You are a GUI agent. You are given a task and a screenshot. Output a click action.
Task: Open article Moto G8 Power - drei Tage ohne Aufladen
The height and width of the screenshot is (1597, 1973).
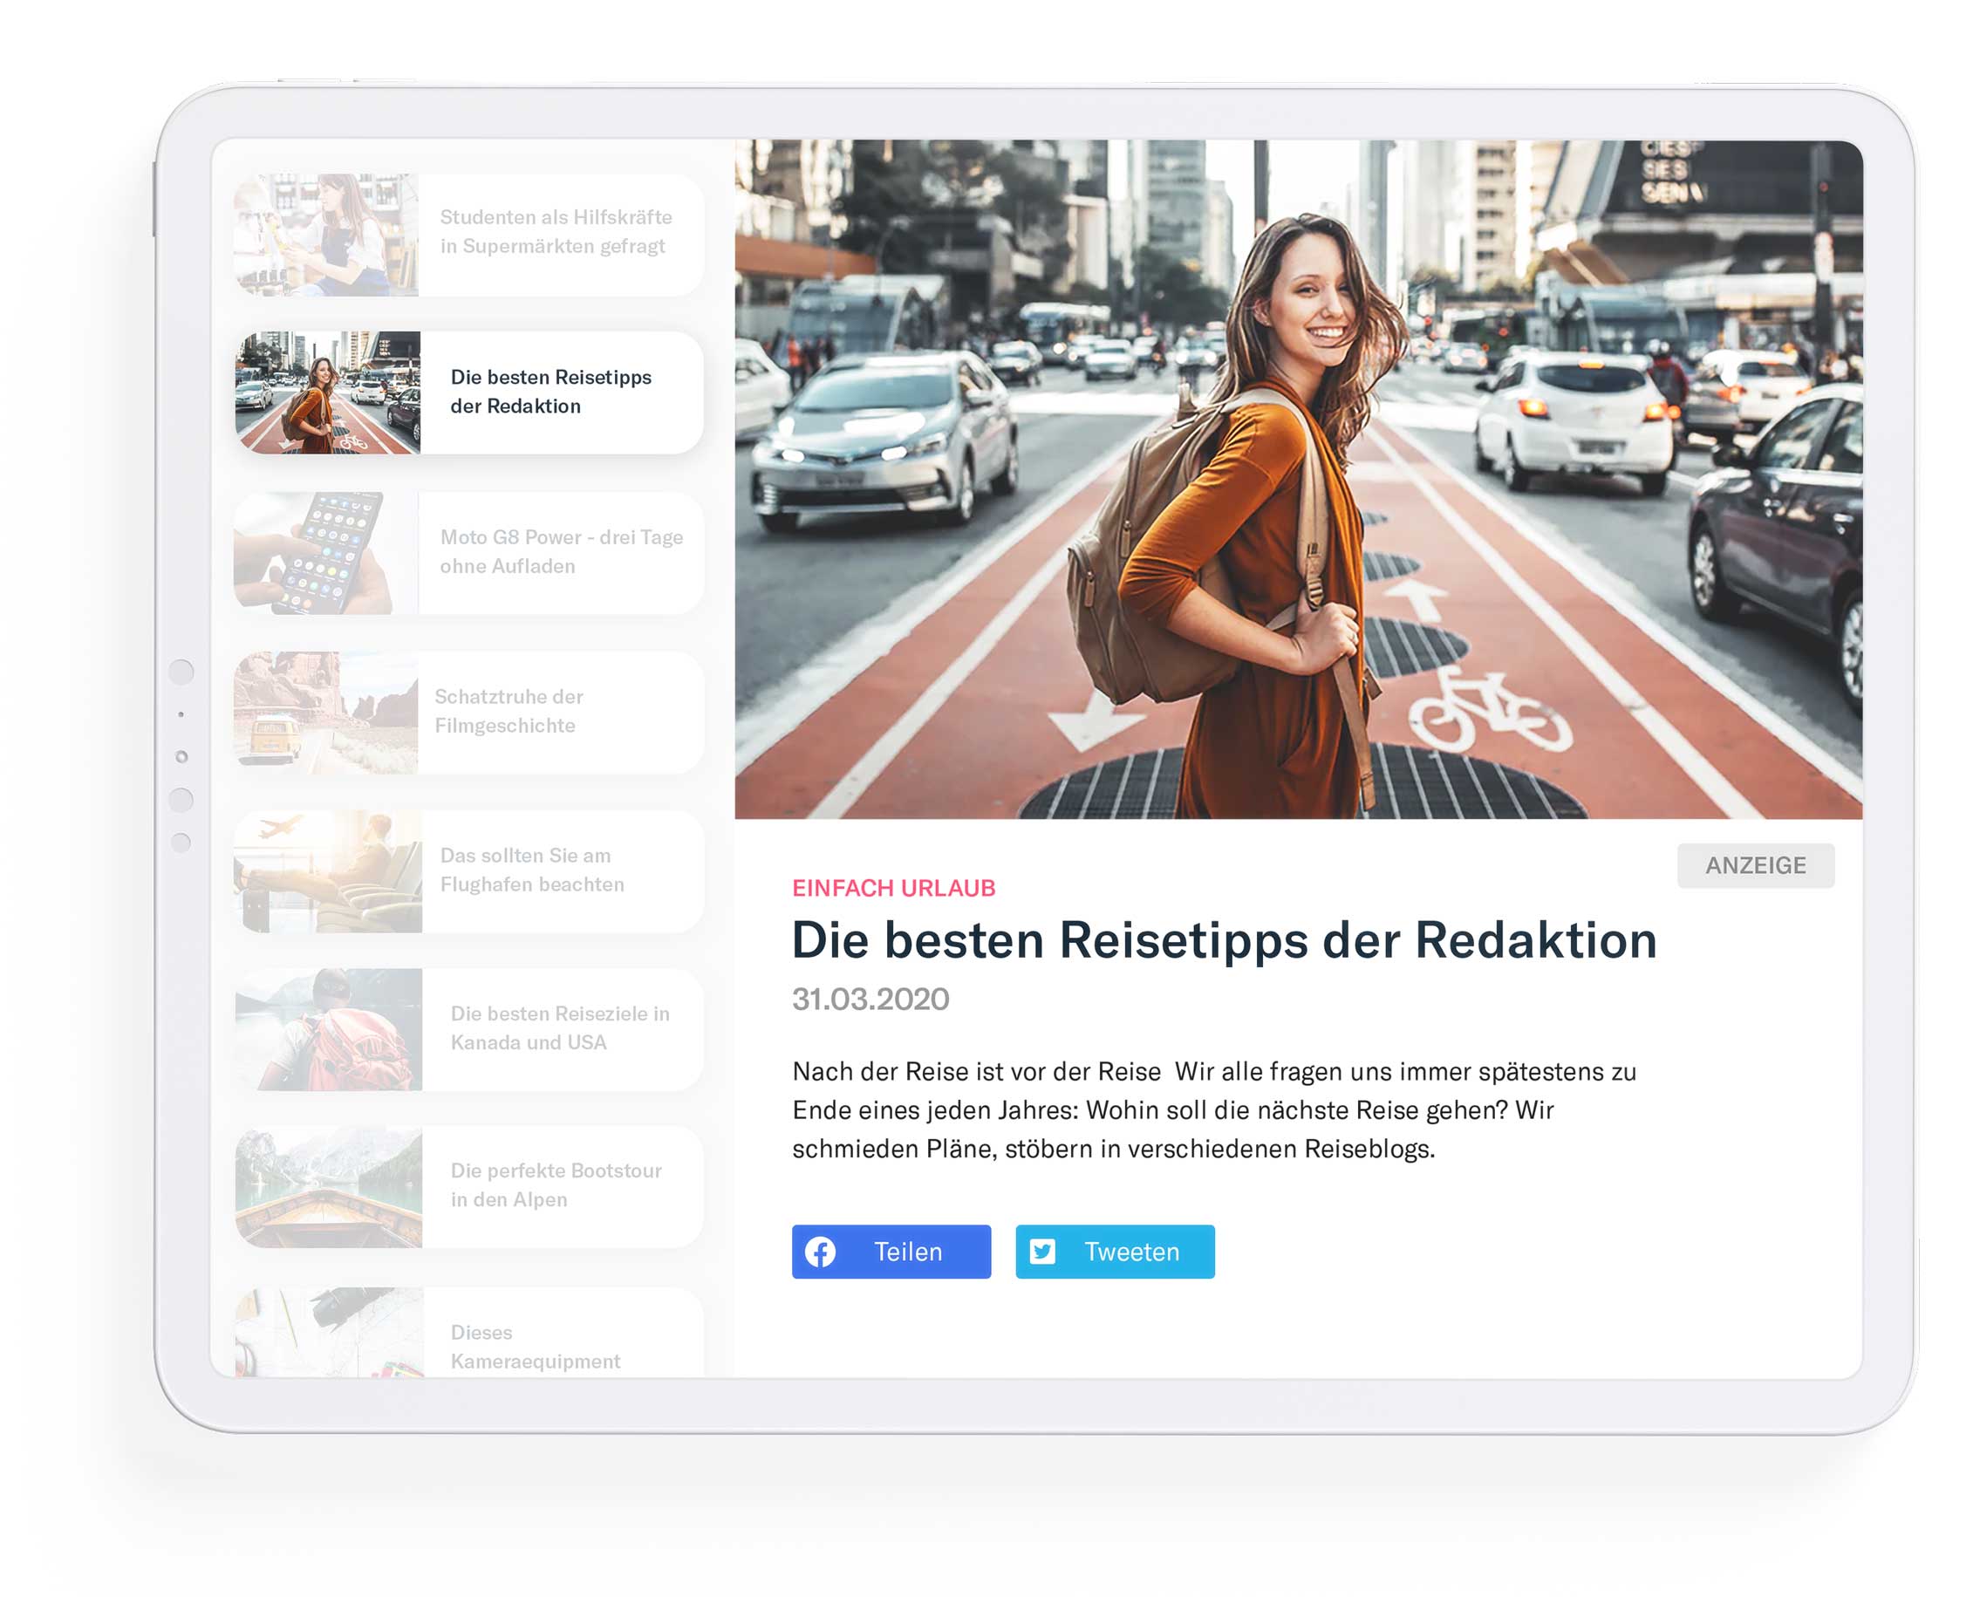pyautogui.click(x=469, y=552)
